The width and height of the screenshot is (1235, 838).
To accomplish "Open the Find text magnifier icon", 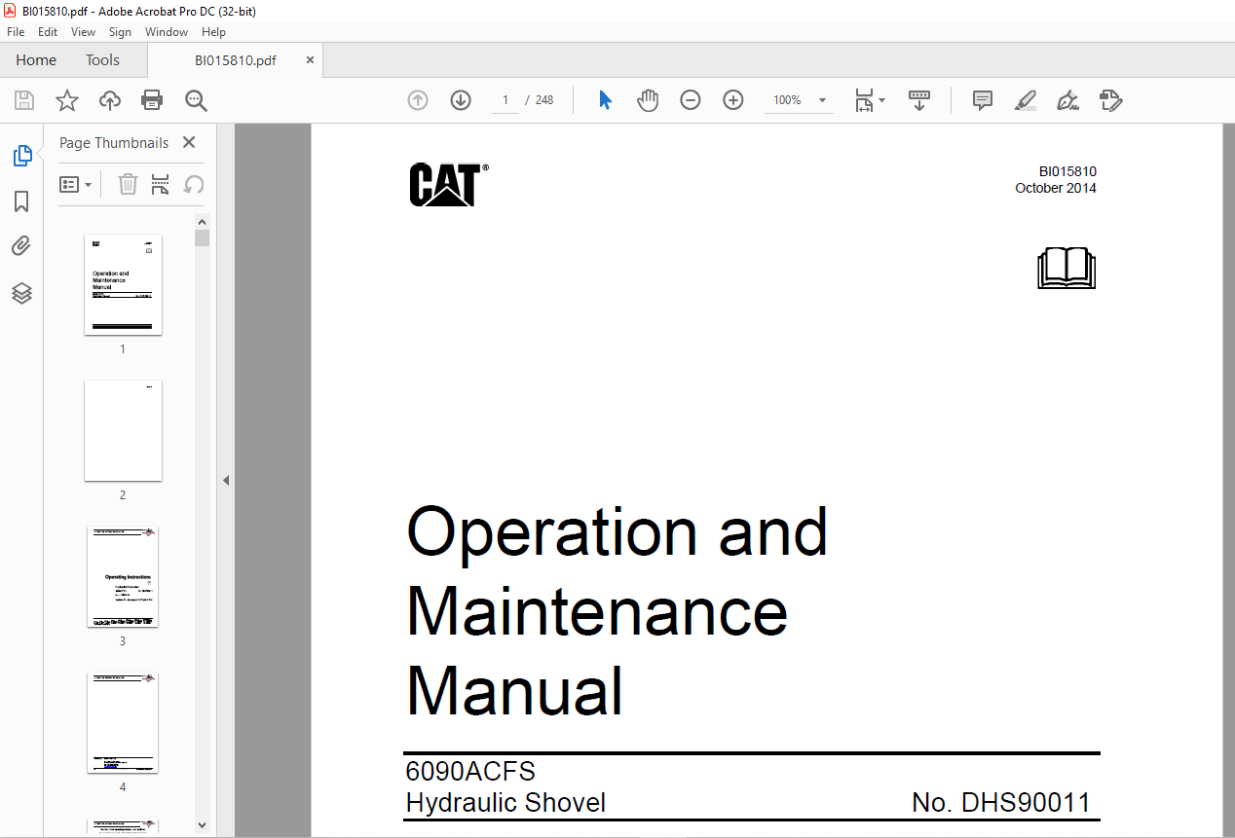I will coord(196,100).
